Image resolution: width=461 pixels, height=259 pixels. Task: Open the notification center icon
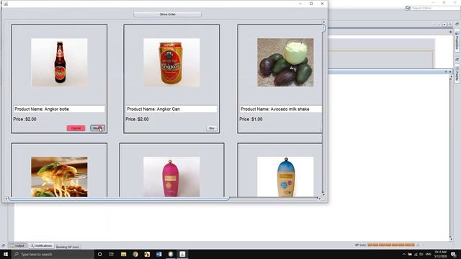(454, 254)
